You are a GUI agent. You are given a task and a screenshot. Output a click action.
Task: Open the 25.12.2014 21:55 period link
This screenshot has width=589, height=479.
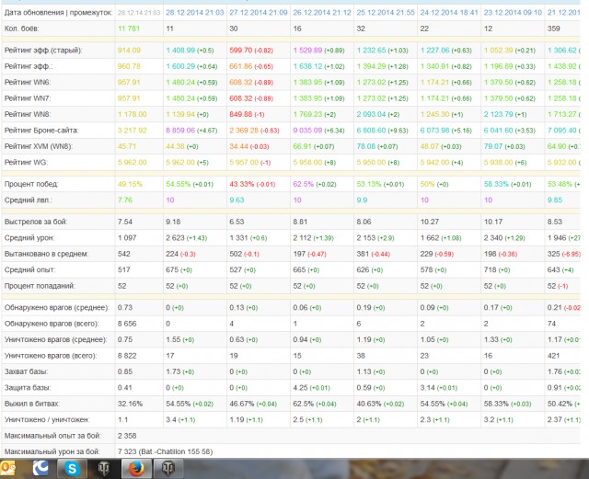pos(386,12)
